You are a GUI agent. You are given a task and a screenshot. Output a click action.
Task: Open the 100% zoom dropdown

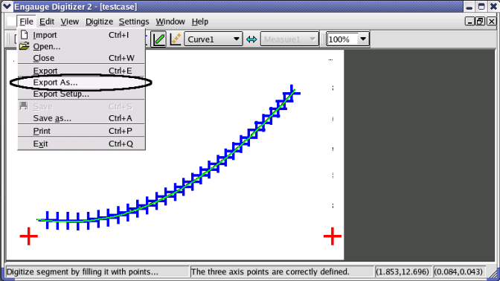point(363,39)
